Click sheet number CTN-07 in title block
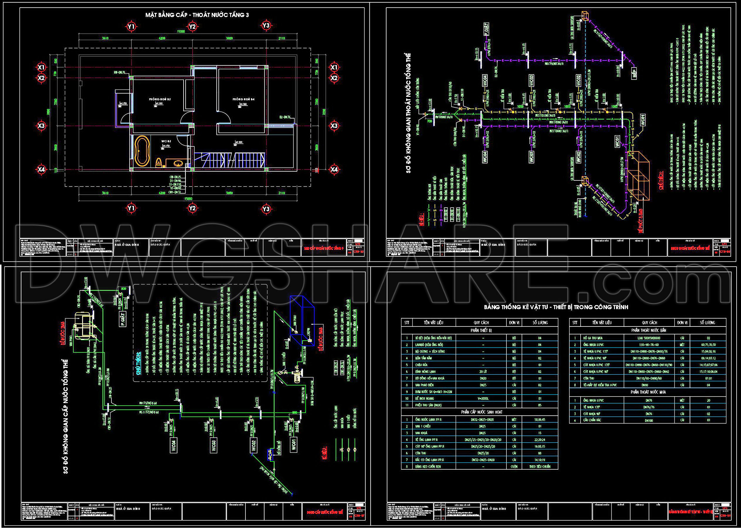The image size is (741, 528). 359,515
